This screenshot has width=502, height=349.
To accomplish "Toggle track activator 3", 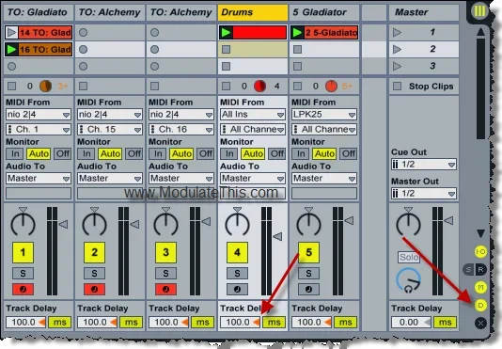I will (x=165, y=252).
